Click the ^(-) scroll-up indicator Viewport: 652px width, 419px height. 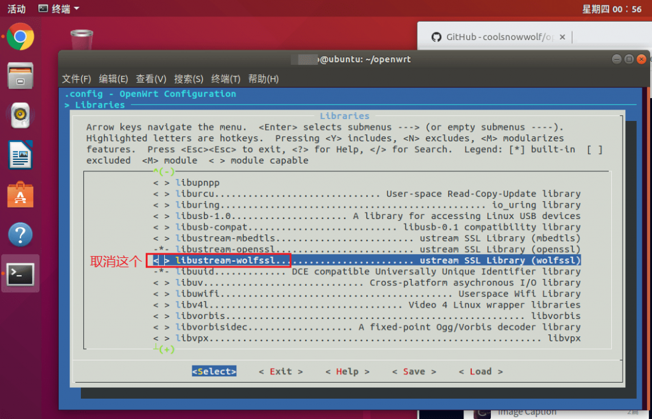[164, 171]
